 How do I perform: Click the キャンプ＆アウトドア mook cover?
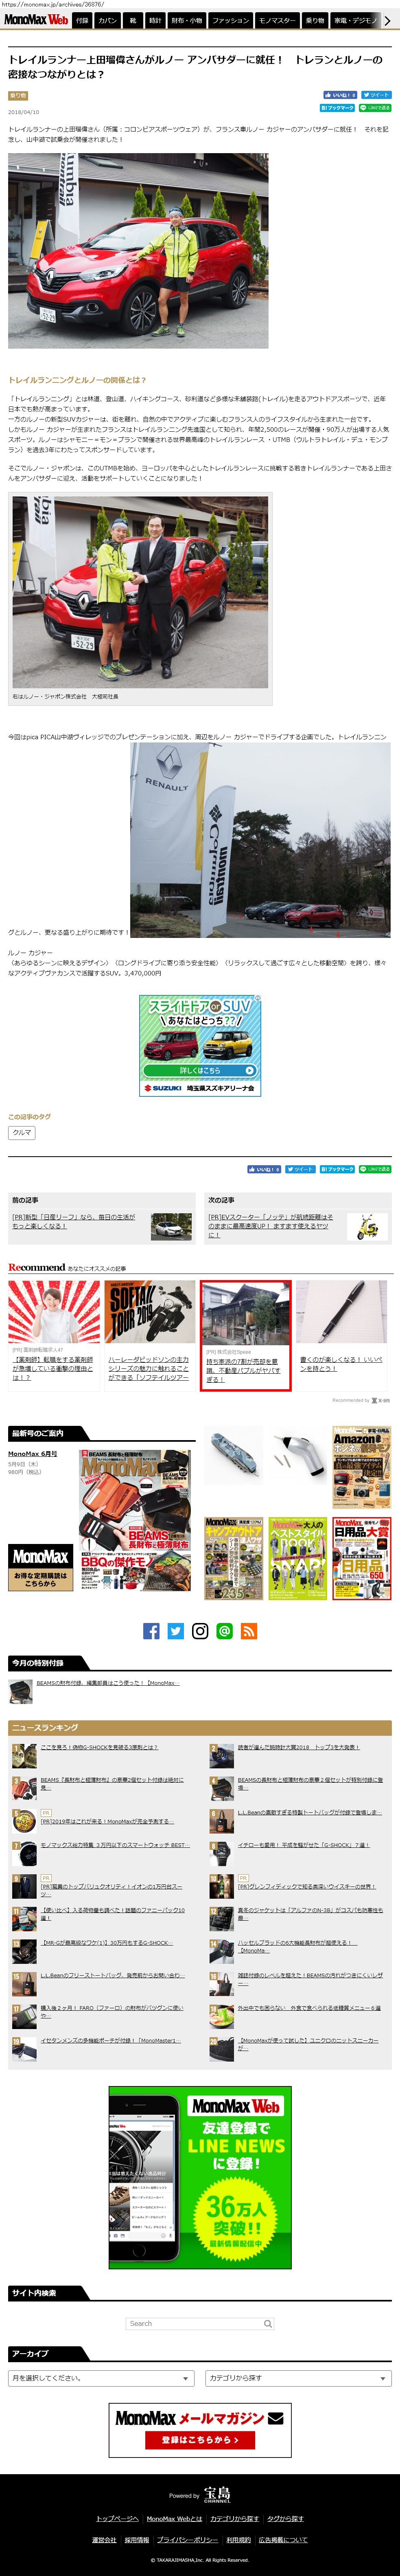point(234,1558)
